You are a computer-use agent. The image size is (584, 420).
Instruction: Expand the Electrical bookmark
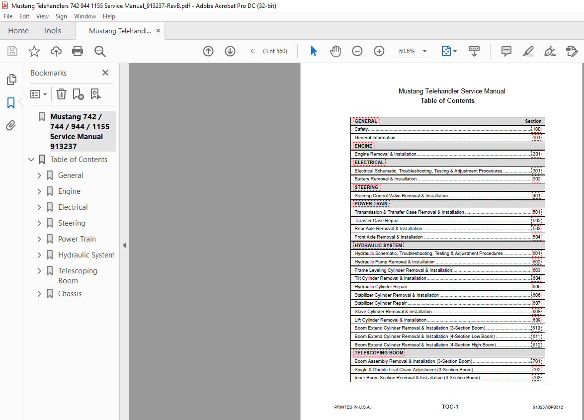click(39, 207)
